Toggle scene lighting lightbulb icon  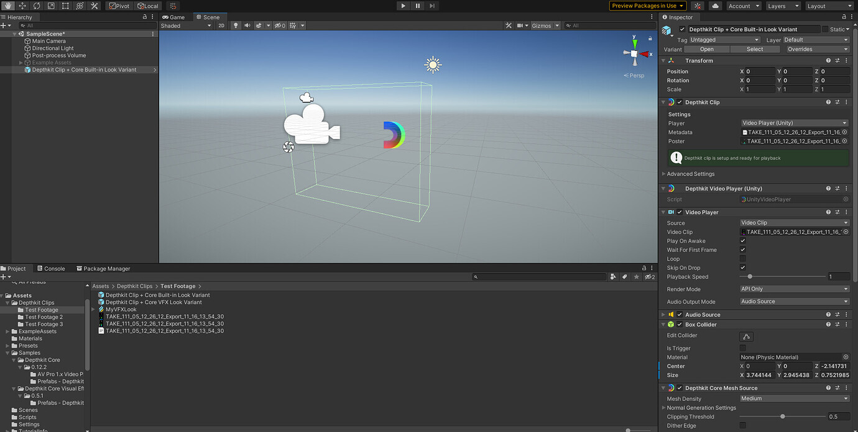click(236, 25)
